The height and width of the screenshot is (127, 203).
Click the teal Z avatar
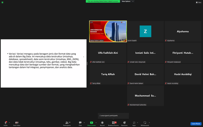[145, 31]
